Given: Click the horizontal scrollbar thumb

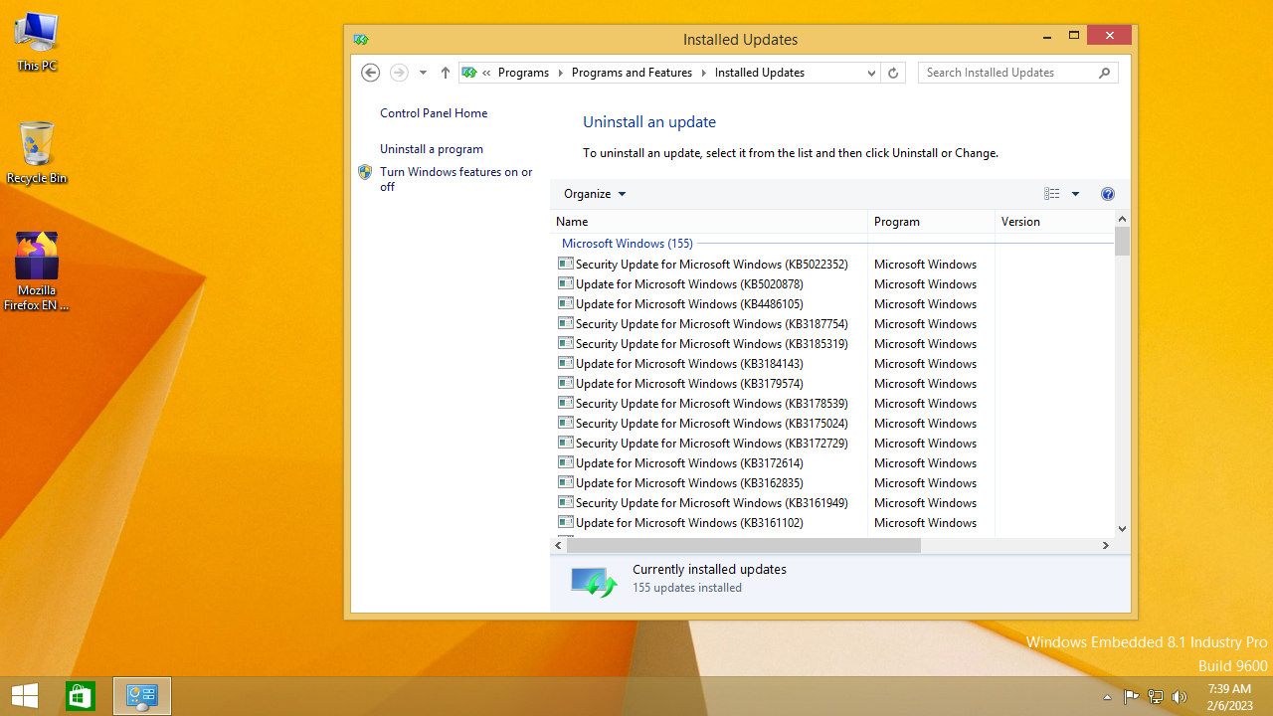Looking at the screenshot, I should click(x=744, y=546).
